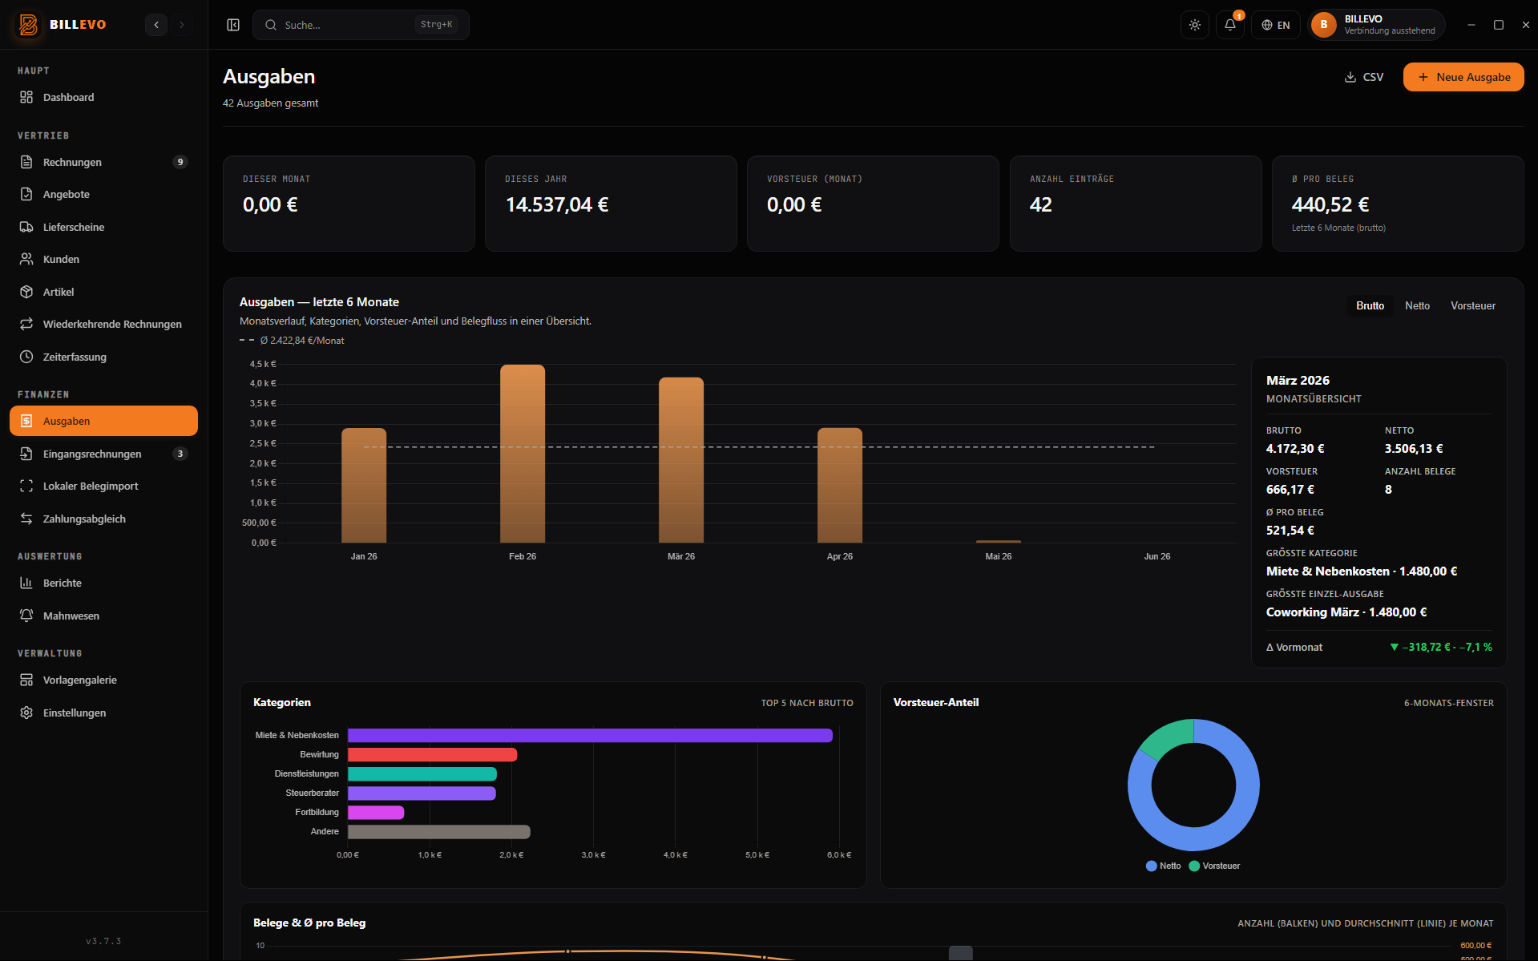Switch chart to Brutto
Image resolution: width=1538 pixels, height=961 pixels.
(1370, 305)
